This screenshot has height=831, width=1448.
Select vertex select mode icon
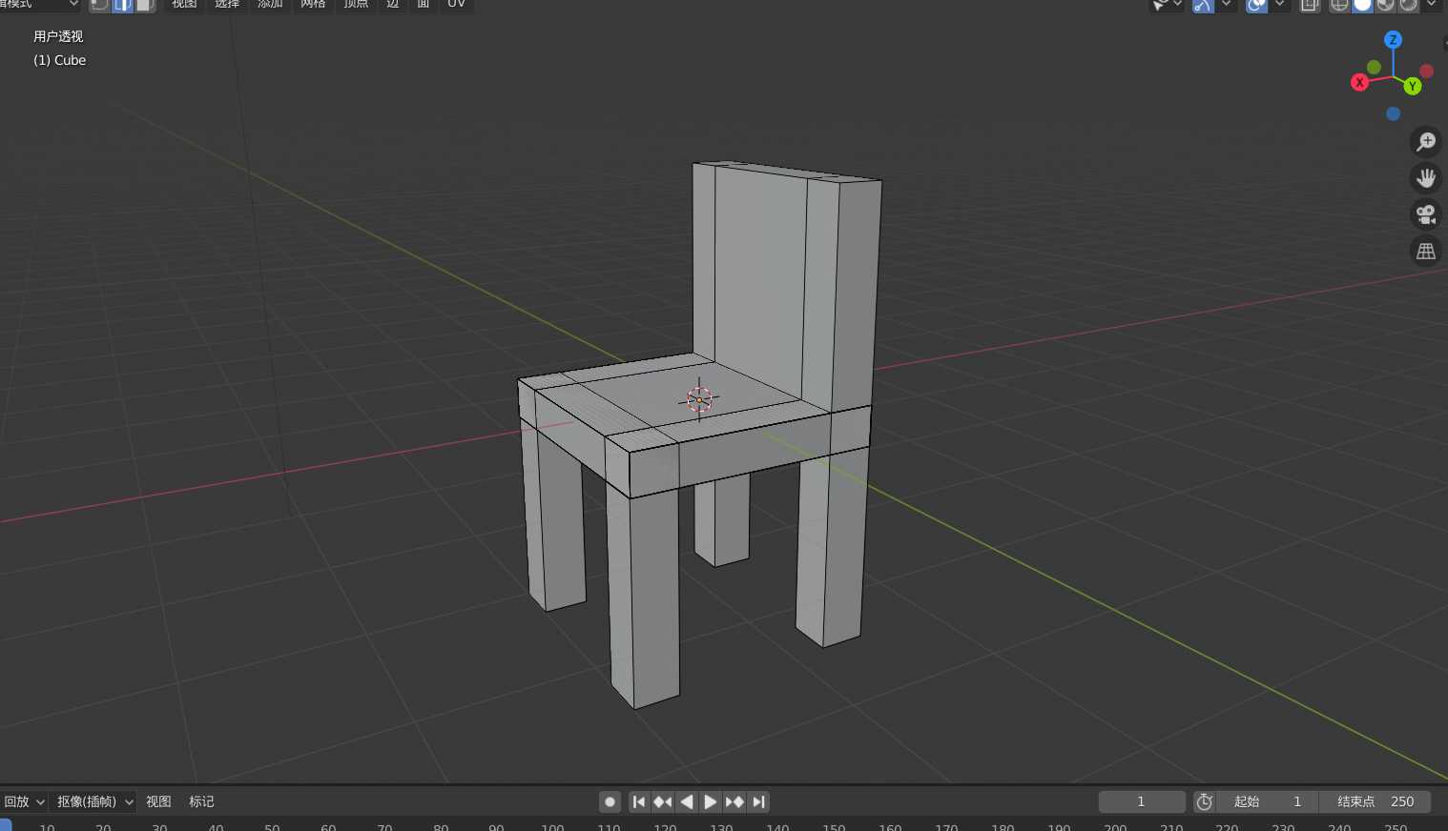[x=100, y=4]
